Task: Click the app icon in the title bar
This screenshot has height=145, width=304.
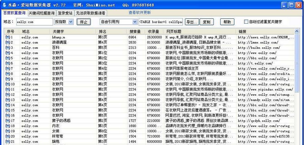Action: [4, 5]
